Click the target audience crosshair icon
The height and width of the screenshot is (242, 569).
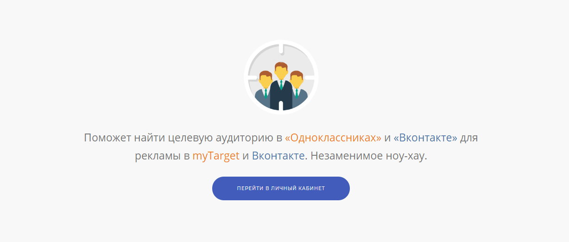(281, 77)
